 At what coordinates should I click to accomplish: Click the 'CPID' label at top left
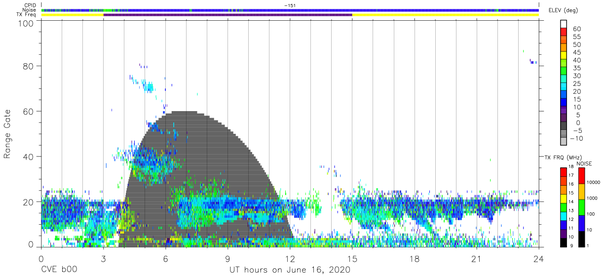29,5
